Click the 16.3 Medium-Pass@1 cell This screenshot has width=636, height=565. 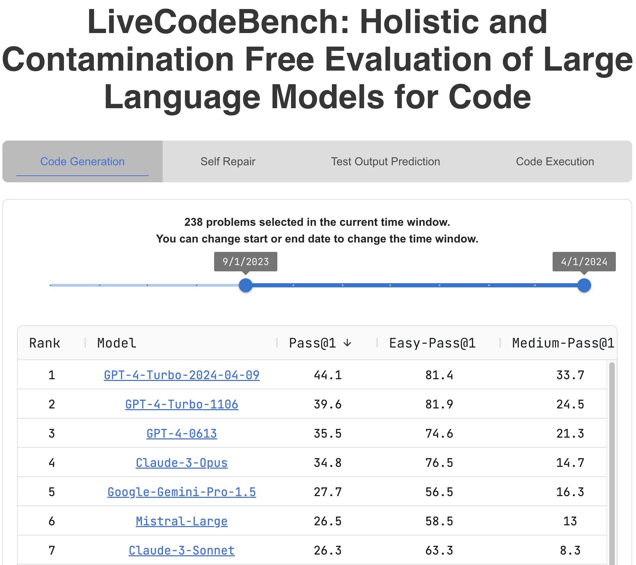[570, 492]
